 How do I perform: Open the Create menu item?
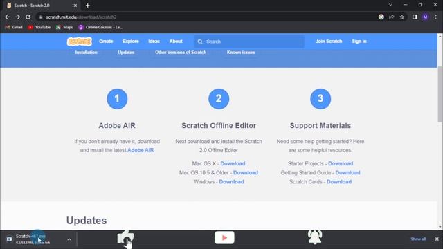click(x=106, y=41)
